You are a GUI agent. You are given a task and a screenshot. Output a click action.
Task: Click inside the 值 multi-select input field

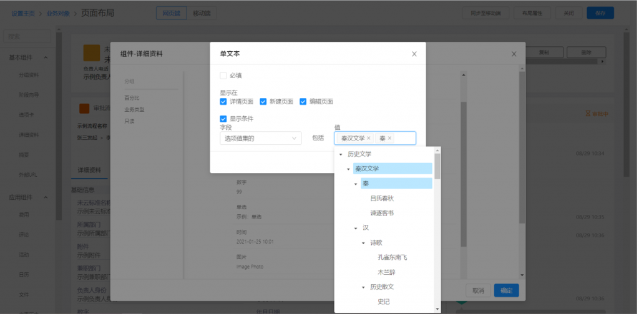(404, 138)
